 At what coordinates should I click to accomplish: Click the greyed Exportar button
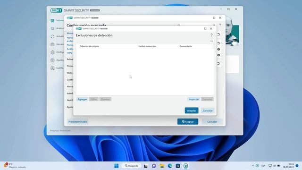[207, 99]
